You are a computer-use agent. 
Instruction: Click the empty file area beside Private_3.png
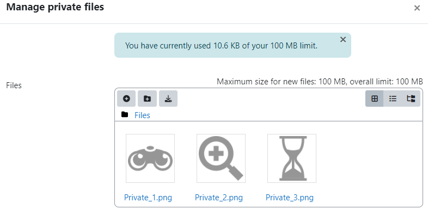click(369, 164)
